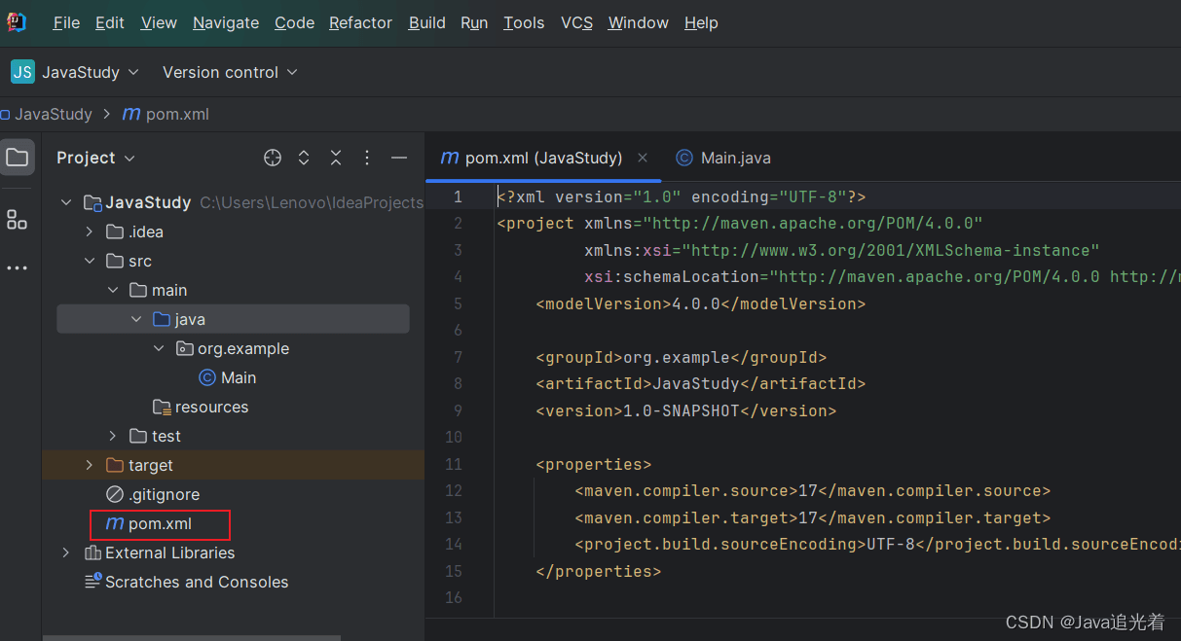
Task: Select the Main class in tree
Action: click(x=238, y=377)
